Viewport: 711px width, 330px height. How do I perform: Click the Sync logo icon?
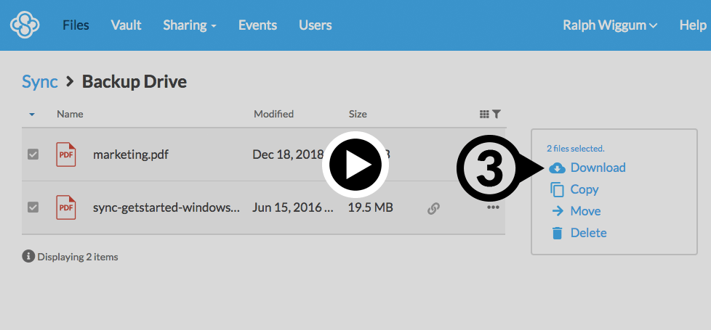pos(24,25)
